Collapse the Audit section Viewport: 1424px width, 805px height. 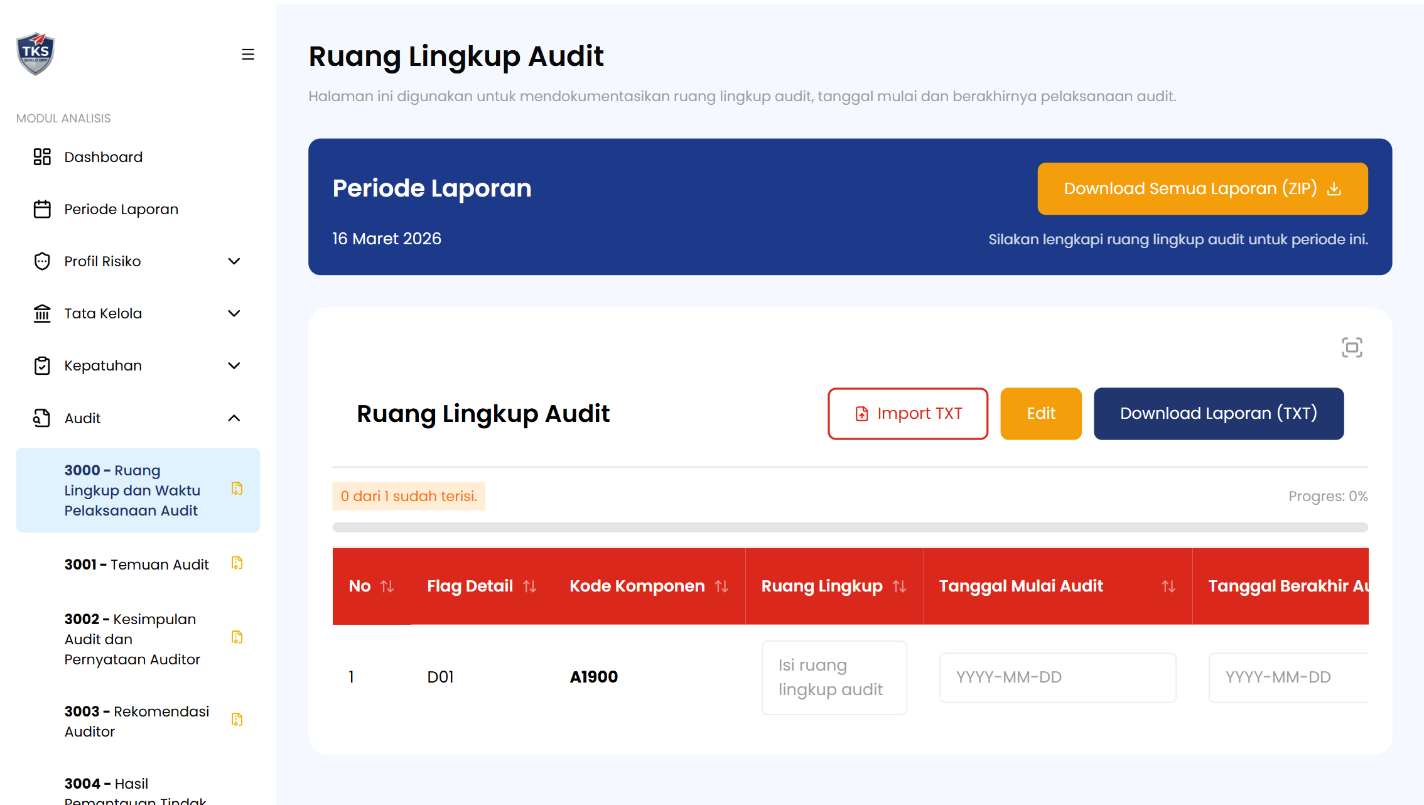click(234, 418)
